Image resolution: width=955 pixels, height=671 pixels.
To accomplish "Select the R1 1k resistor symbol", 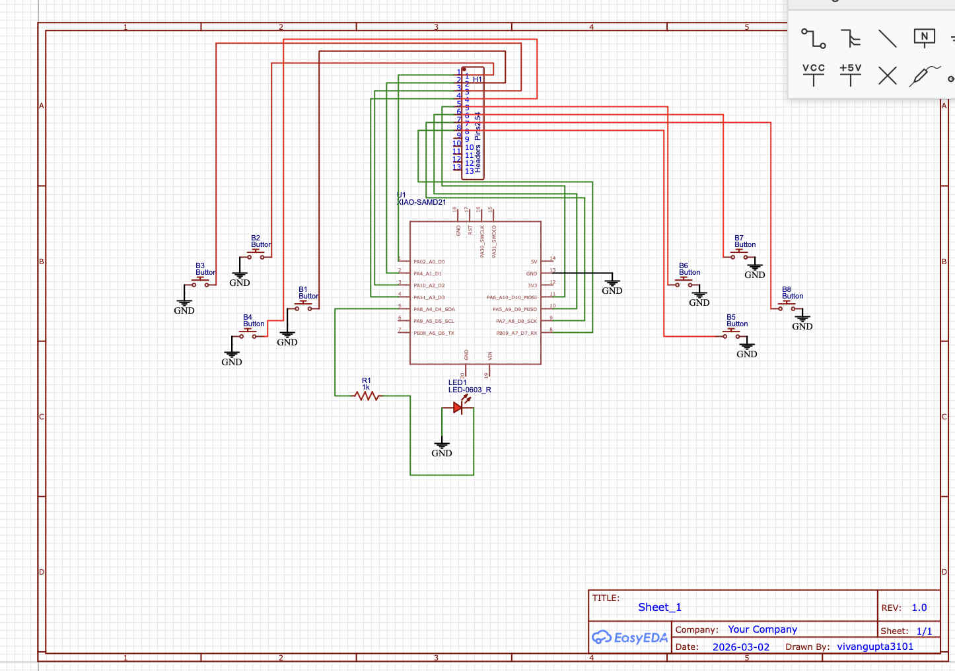I will pos(367,396).
